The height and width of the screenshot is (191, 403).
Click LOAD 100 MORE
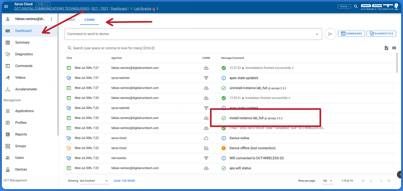click(124, 181)
